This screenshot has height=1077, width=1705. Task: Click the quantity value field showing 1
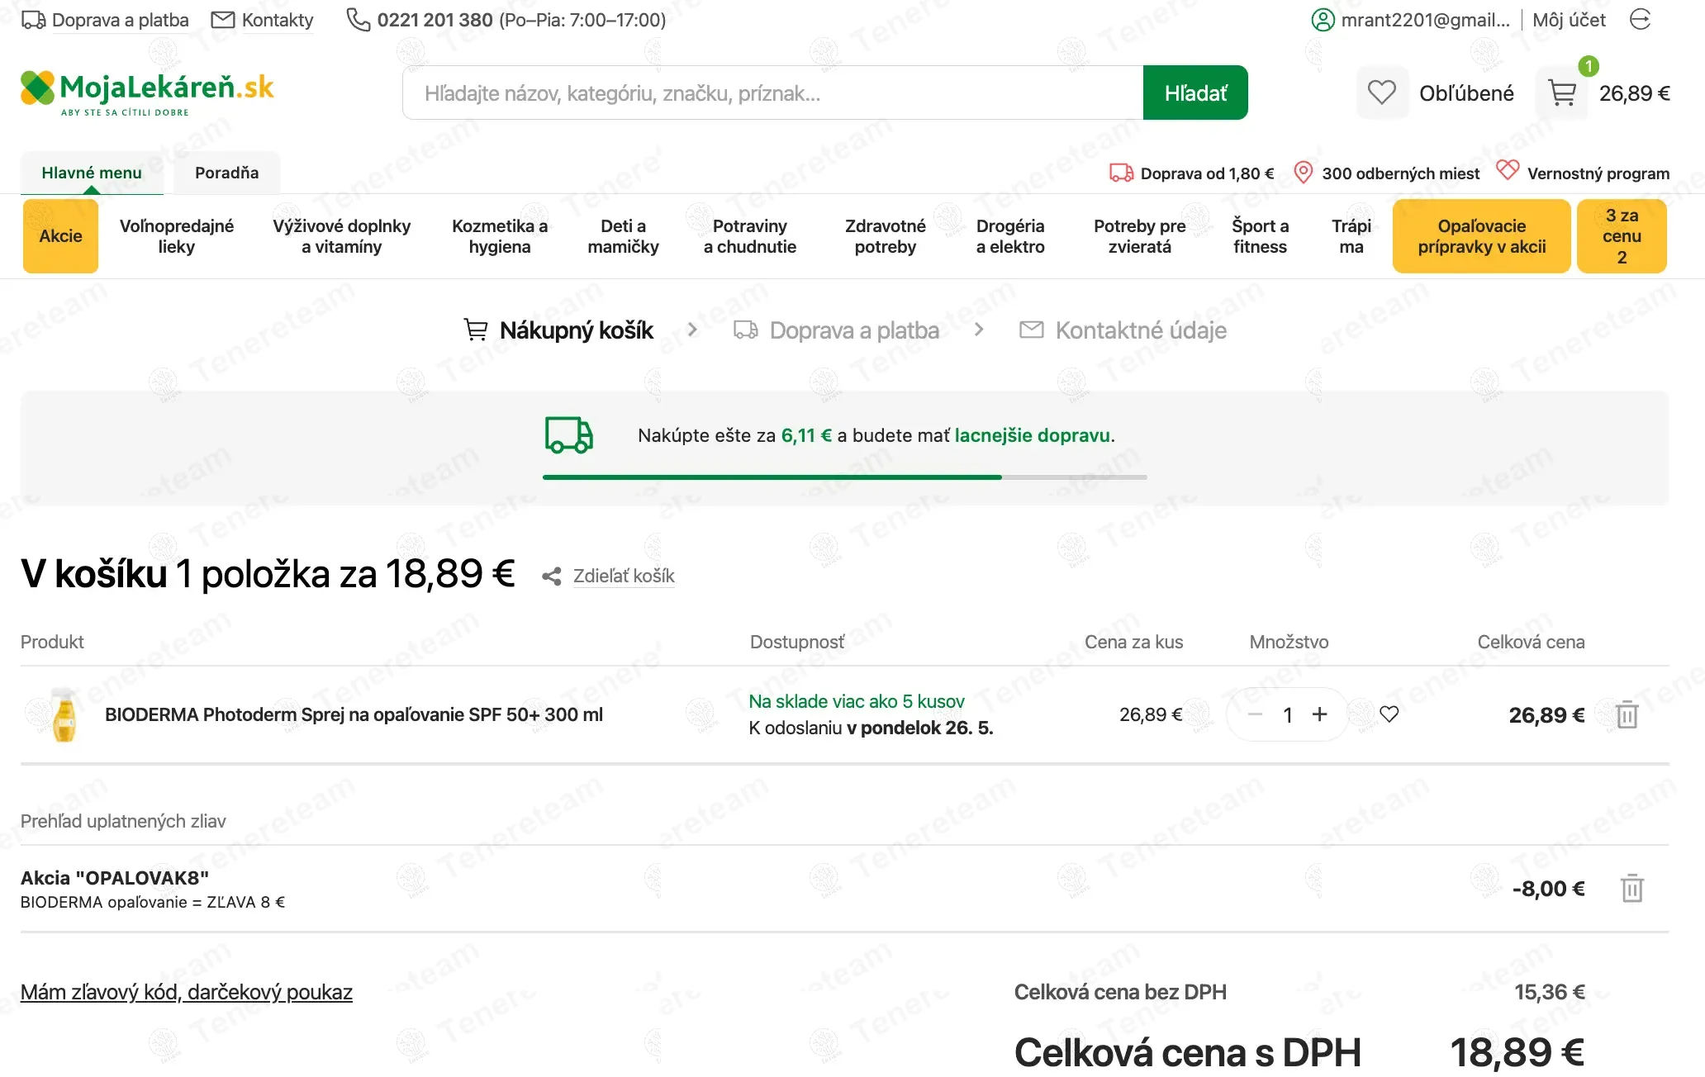click(x=1287, y=714)
